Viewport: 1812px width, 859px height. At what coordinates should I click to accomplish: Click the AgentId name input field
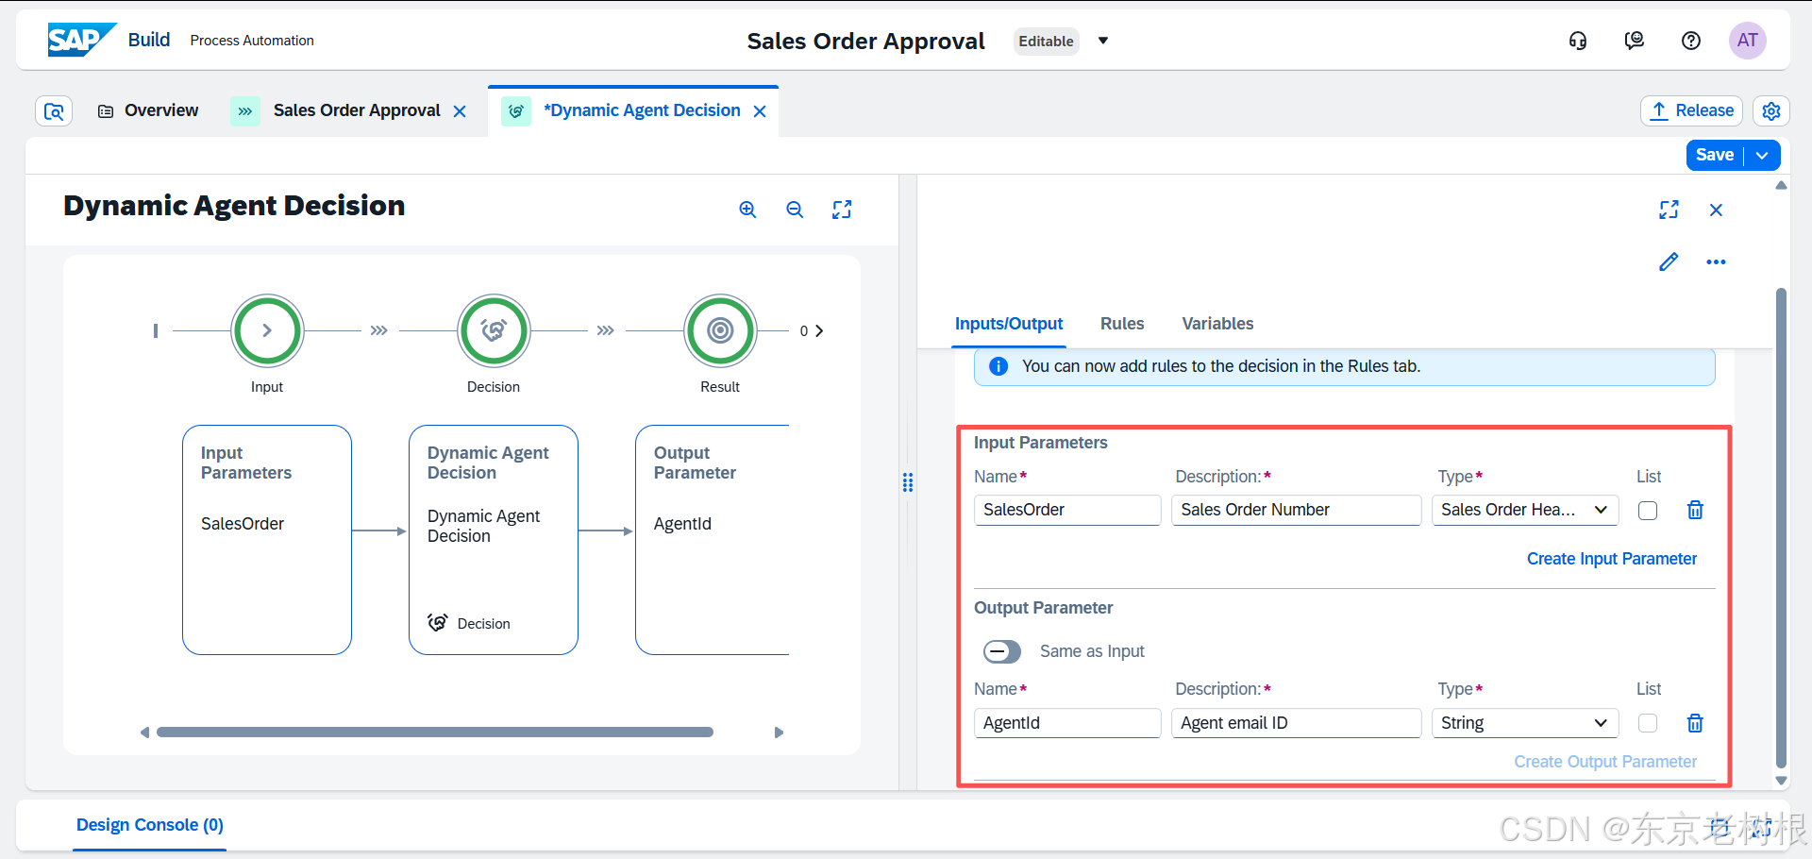[1067, 723]
